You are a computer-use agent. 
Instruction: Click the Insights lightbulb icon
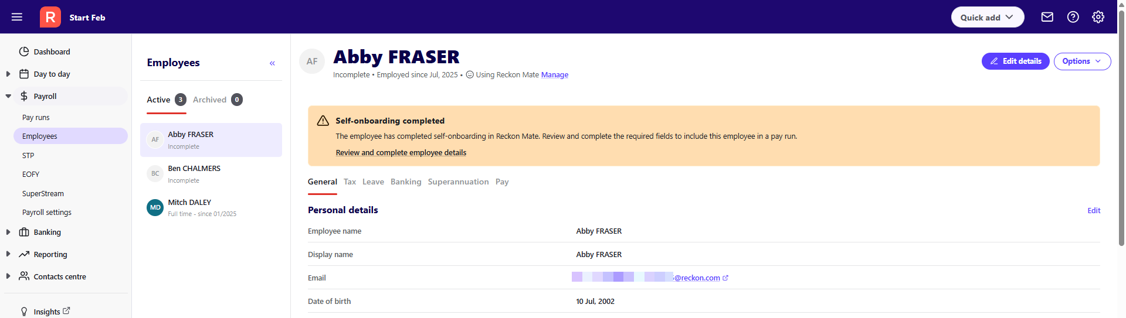tap(24, 312)
